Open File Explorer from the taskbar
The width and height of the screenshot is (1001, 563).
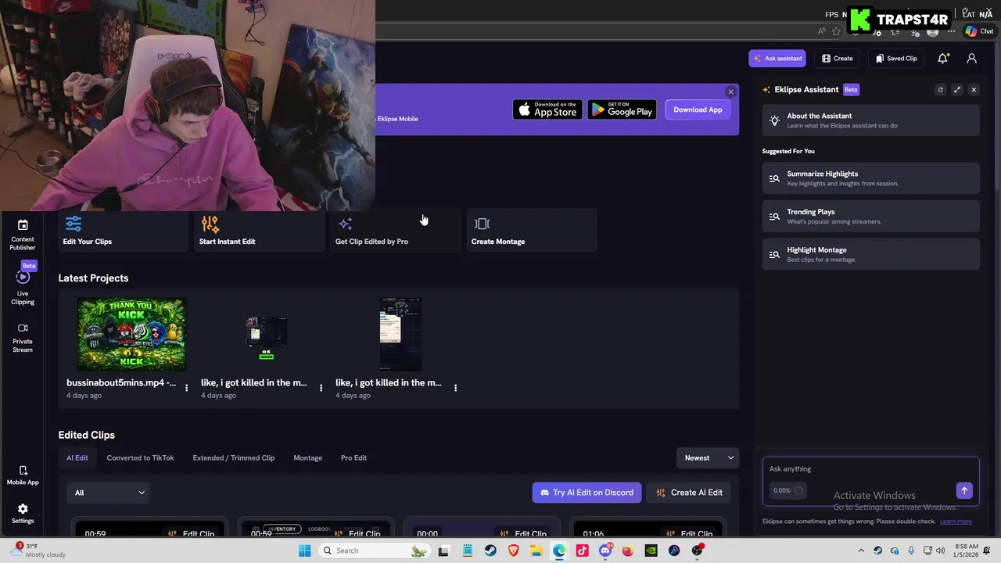pyautogui.click(x=536, y=550)
